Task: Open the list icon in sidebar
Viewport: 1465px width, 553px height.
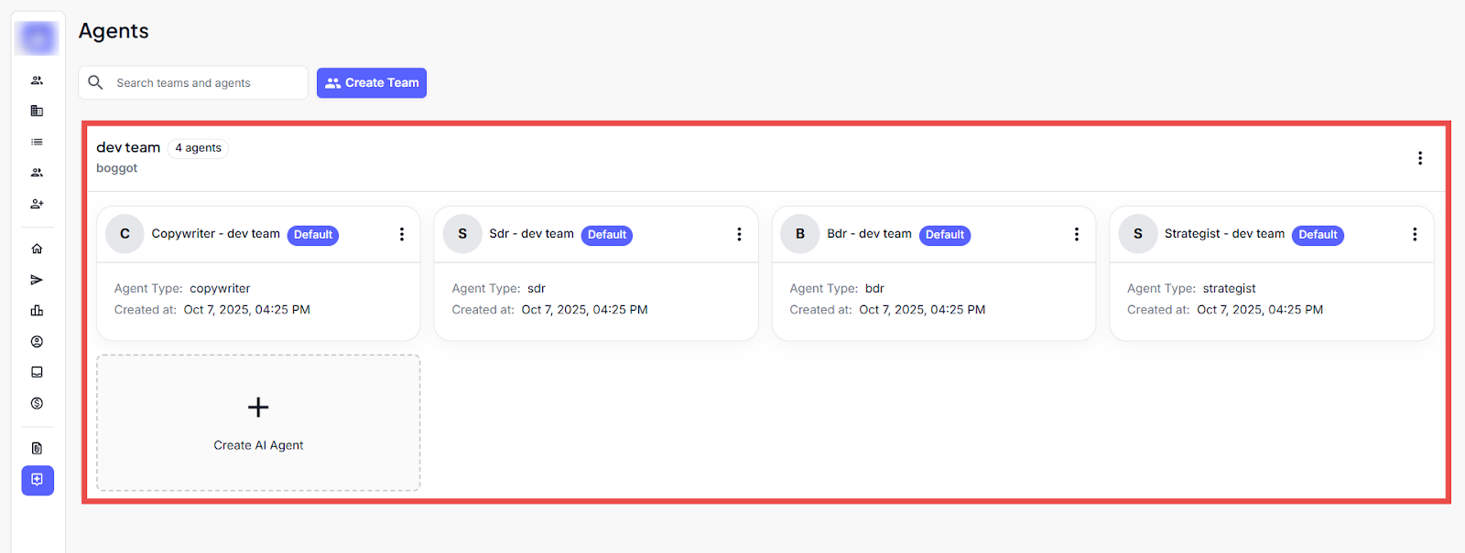Action: tap(37, 142)
